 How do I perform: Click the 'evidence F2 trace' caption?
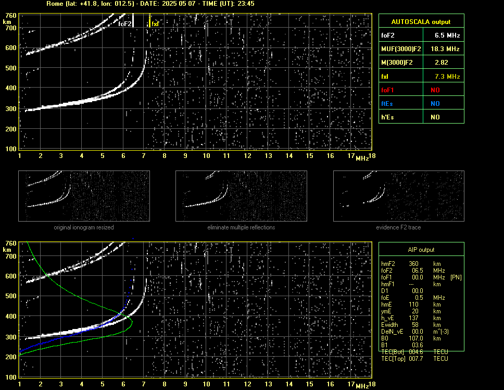coord(398,227)
